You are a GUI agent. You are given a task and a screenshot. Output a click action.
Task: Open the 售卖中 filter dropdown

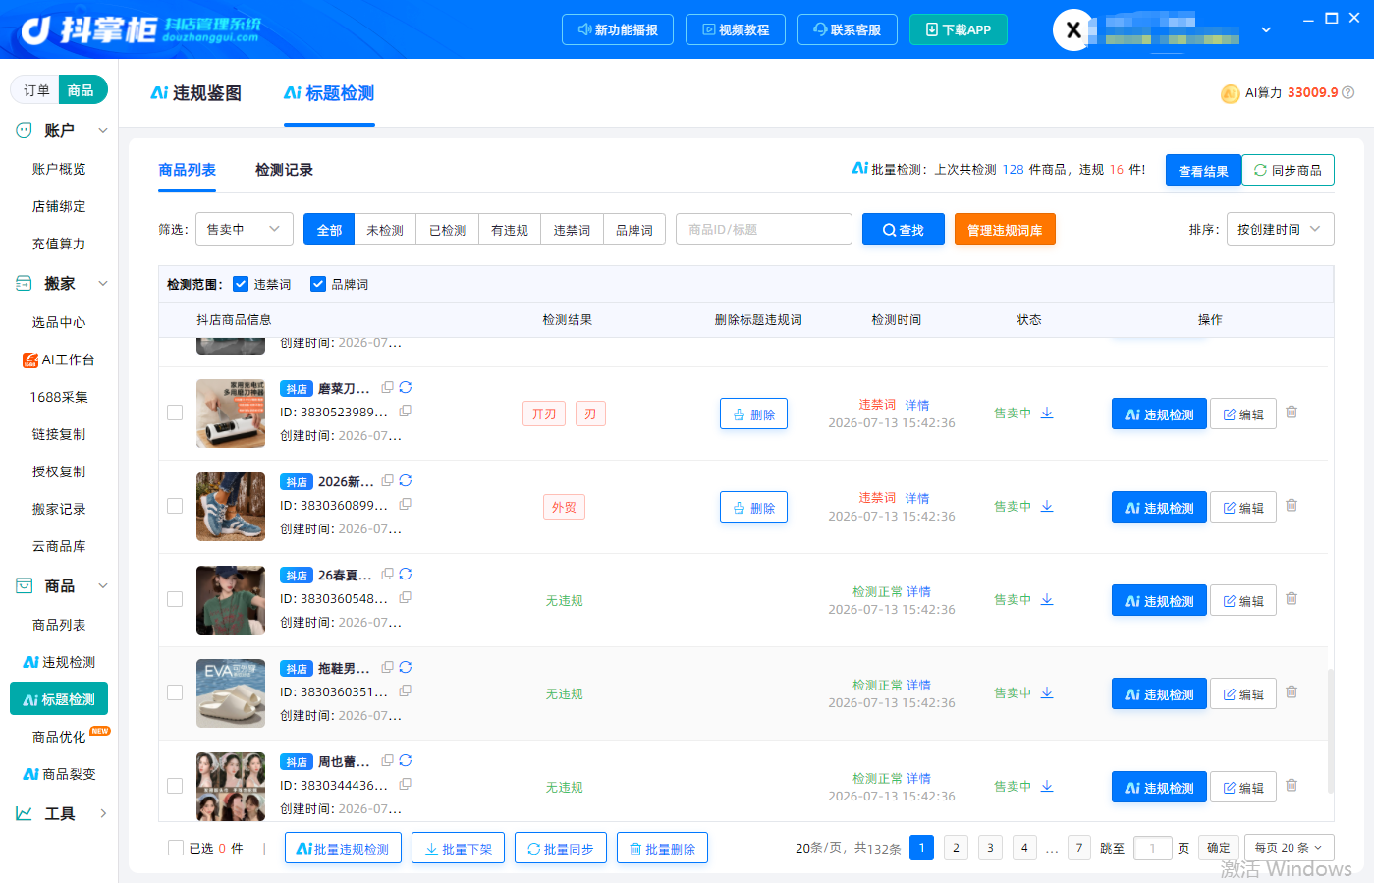[245, 229]
